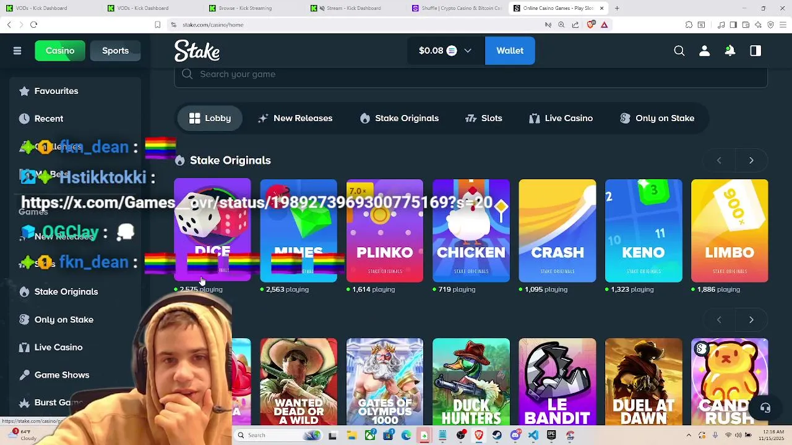Open the browser main menu
This screenshot has height=445, width=792.
(x=783, y=25)
